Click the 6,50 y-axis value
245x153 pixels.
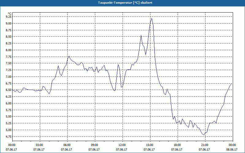coord(9,90)
